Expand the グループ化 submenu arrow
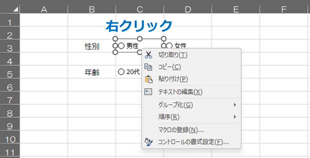The height and width of the screenshot is (158, 310). coord(235,105)
